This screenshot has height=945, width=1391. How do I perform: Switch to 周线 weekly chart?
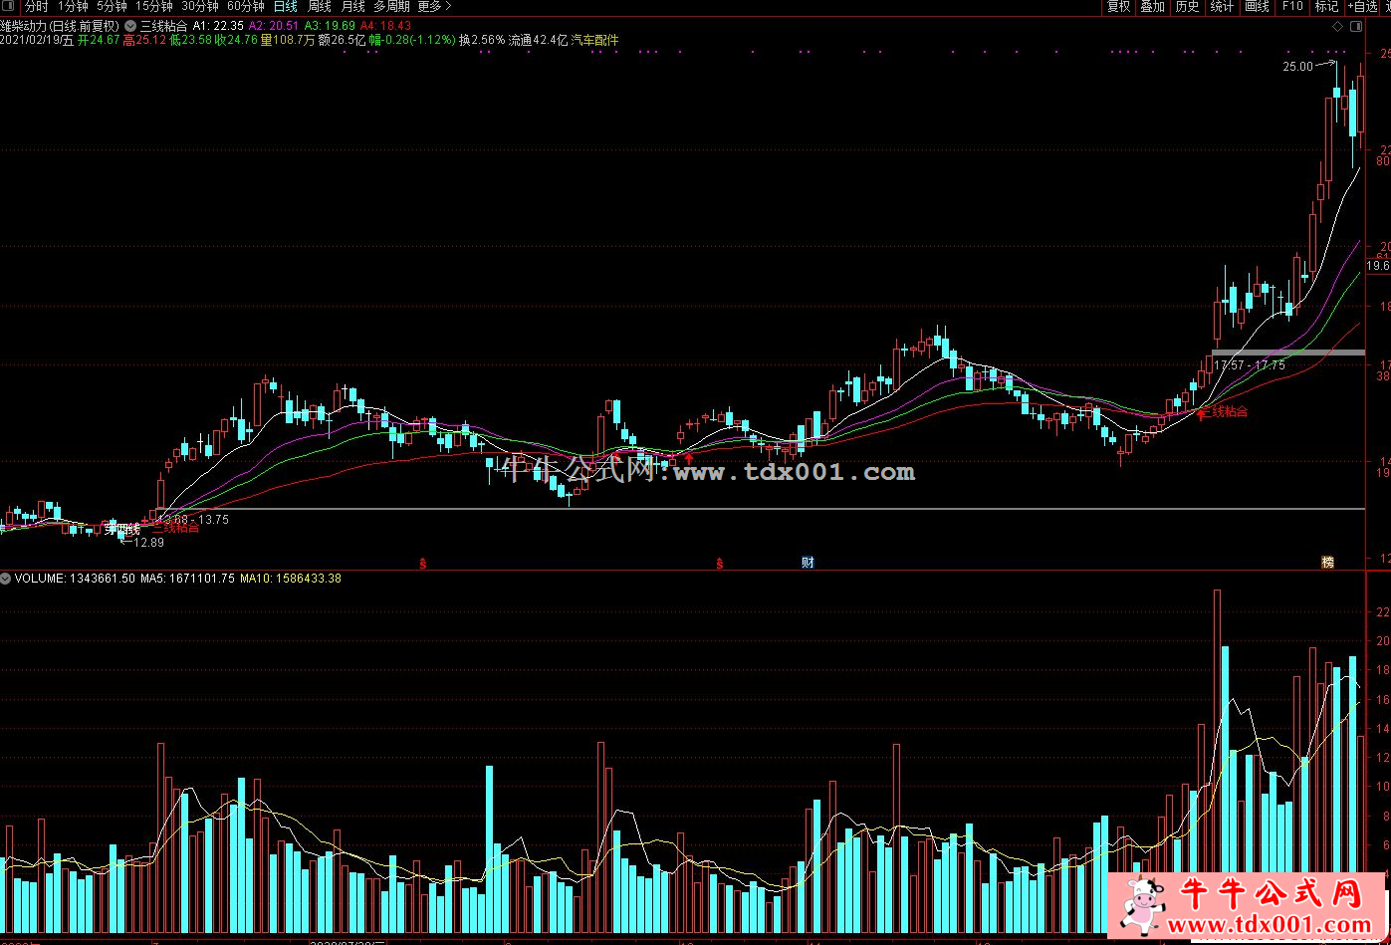(x=319, y=6)
